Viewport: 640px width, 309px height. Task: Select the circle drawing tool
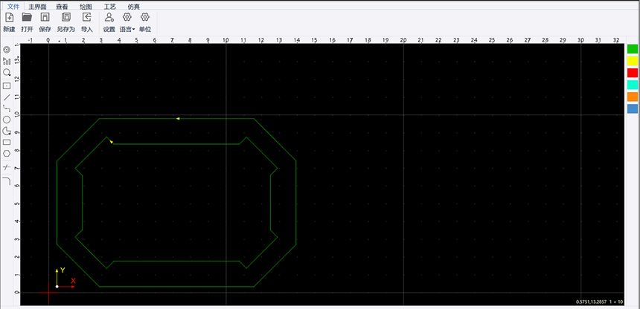pyautogui.click(x=7, y=120)
